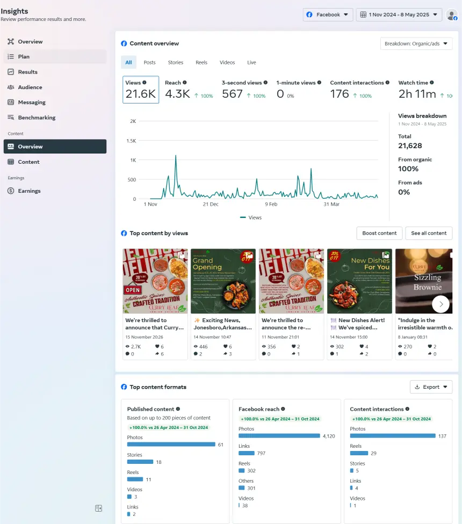Click the info icon beside 3-second views
The height and width of the screenshot is (524, 462).
[265, 83]
